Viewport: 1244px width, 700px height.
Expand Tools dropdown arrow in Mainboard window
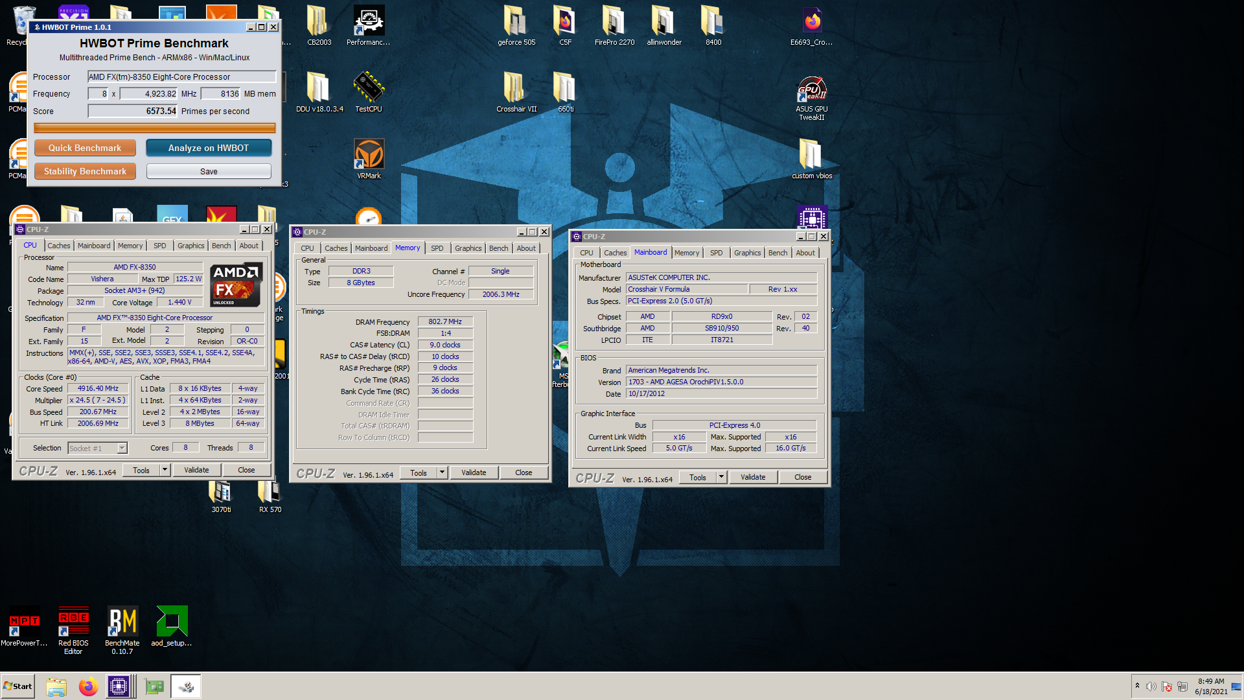pyautogui.click(x=721, y=477)
